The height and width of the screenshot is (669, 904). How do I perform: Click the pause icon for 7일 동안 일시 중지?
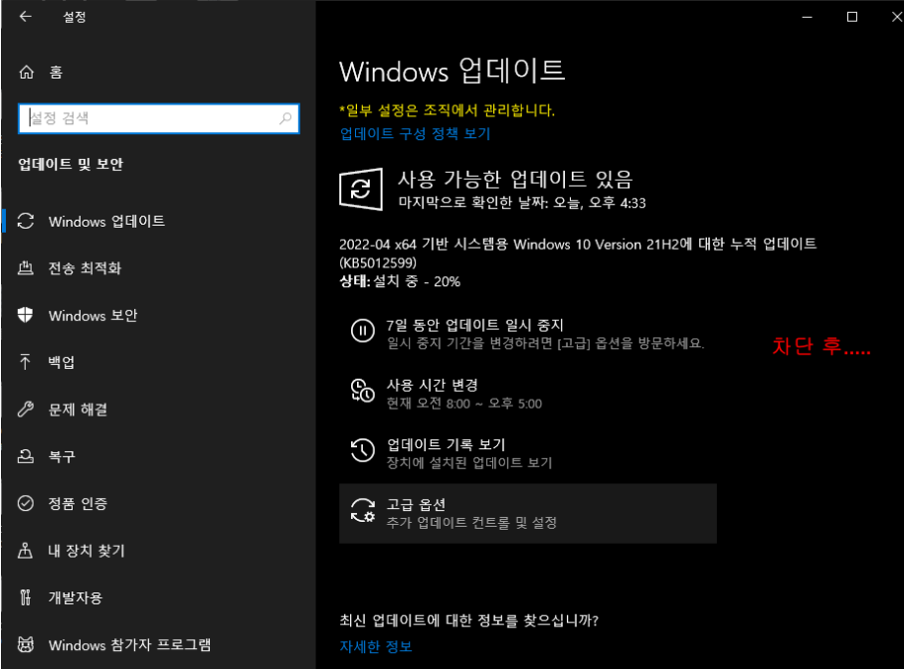[363, 331]
